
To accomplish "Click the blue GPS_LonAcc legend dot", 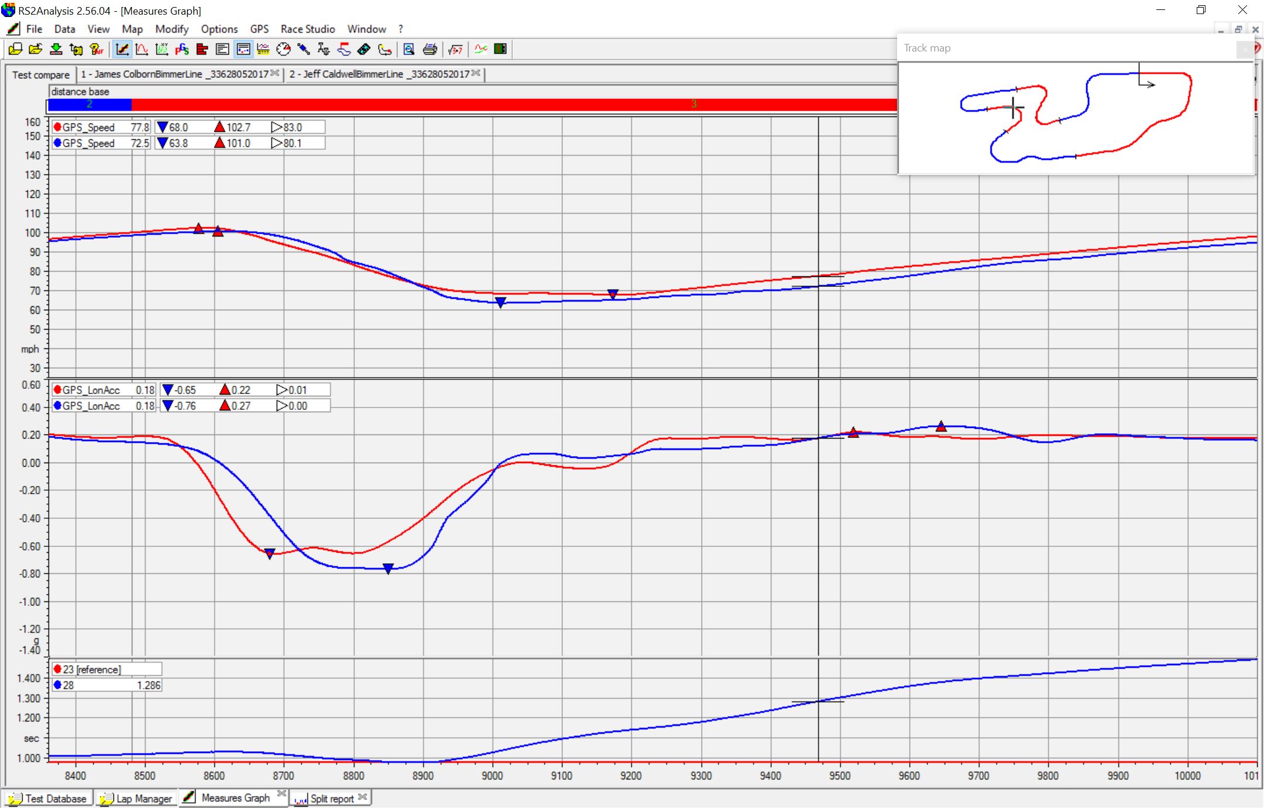I will click(57, 406).
